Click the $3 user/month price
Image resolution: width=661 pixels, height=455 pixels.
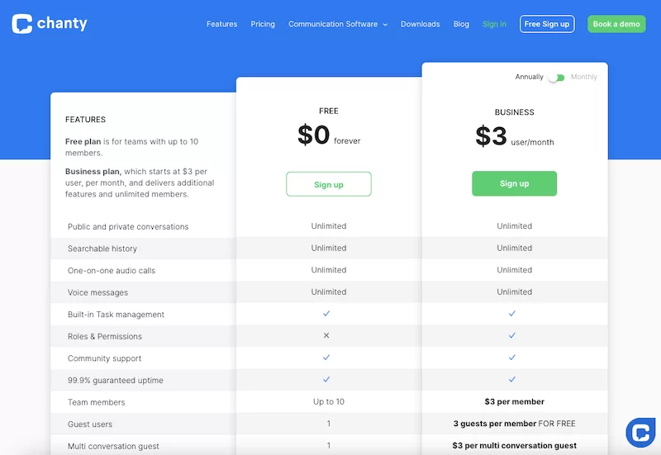(514, 136)
